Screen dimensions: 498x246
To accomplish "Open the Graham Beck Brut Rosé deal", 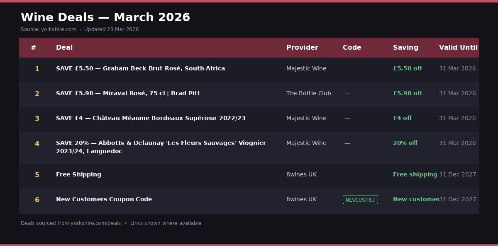I will 140,68.
